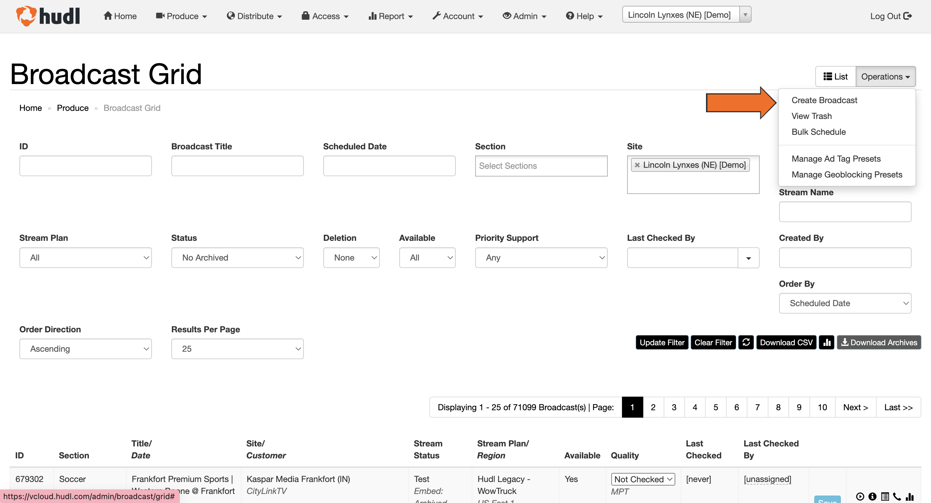Viewport: 931px width, 503px height.
Task: Select Create Broadcast from Operations menu
Action: pos(824,100)
